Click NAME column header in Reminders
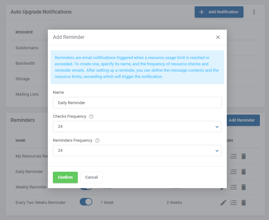Screen dimensions: 269x220 click(x=20, y=140)
